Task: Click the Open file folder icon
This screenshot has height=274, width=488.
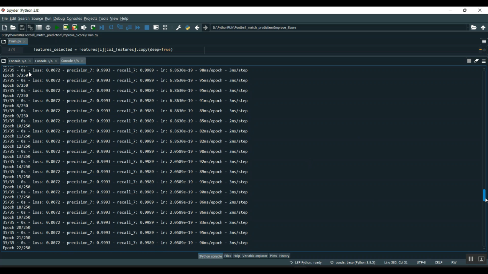Action: 13,28
